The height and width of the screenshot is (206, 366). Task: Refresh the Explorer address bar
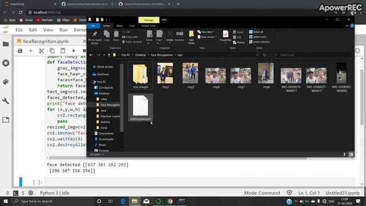[x=265, y=55]
